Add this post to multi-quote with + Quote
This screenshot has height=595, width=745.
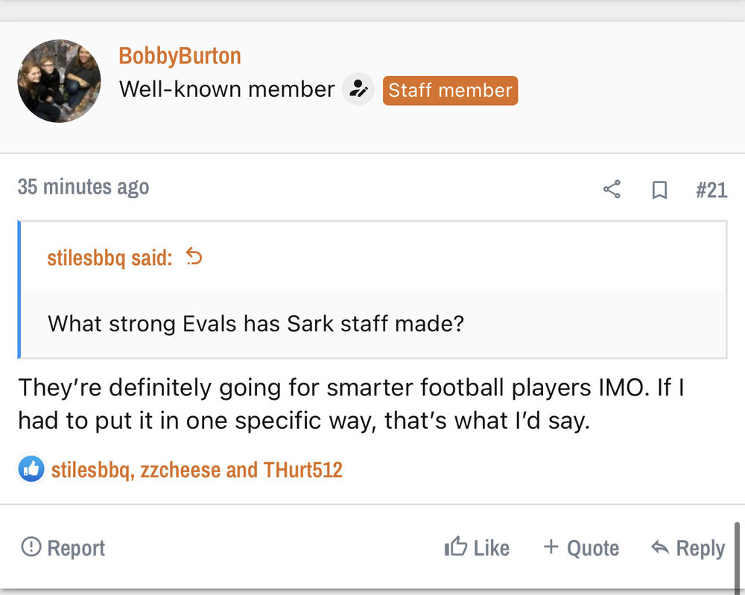581,548
